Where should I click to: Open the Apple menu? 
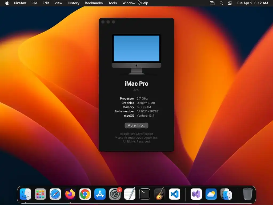(x=7, y=3)
